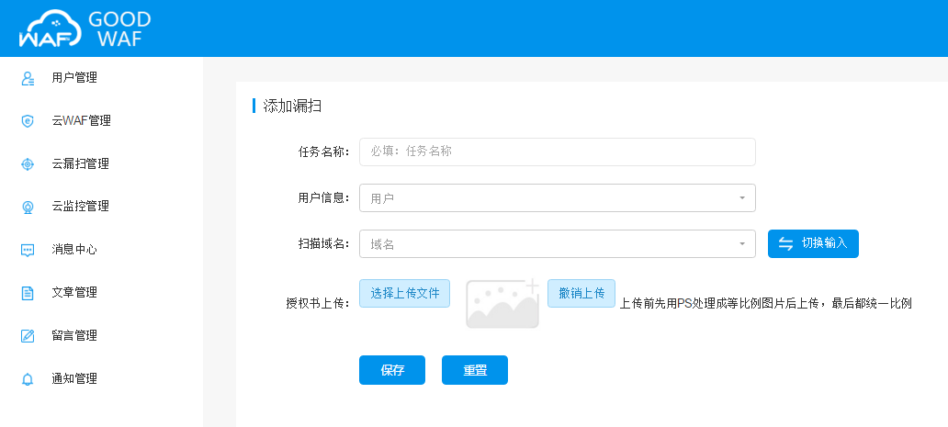Focus the 任务名称 input field
Image resolution: width=948 pixels, height=427 pixels.
558,152
